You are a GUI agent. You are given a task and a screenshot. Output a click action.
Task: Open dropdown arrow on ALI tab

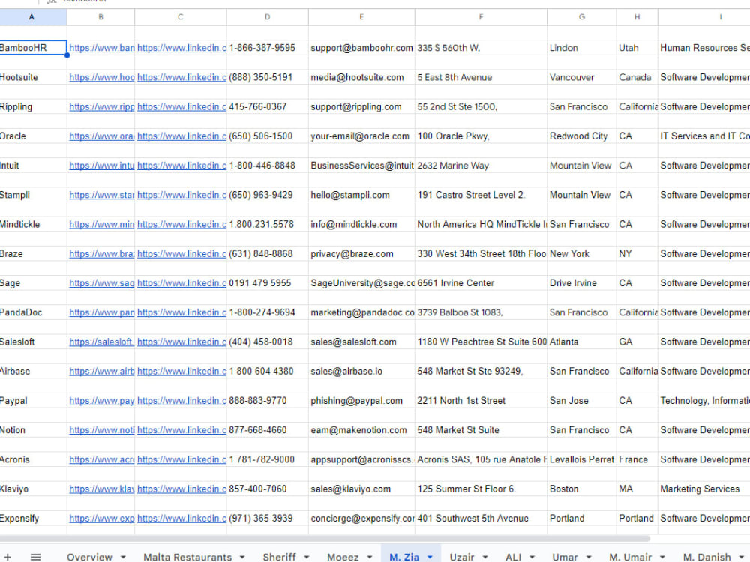532,557
